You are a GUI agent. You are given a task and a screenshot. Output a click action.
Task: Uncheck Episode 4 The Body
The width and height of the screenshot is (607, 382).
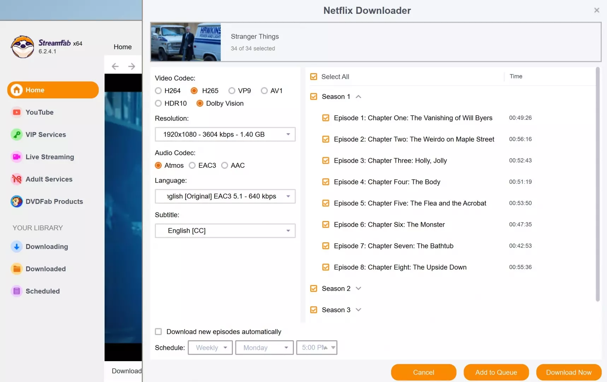326,182
